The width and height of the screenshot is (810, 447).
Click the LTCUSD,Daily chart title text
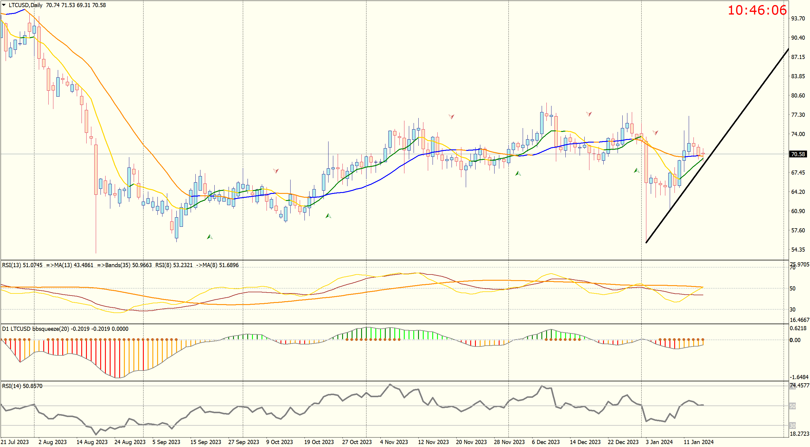25,5
